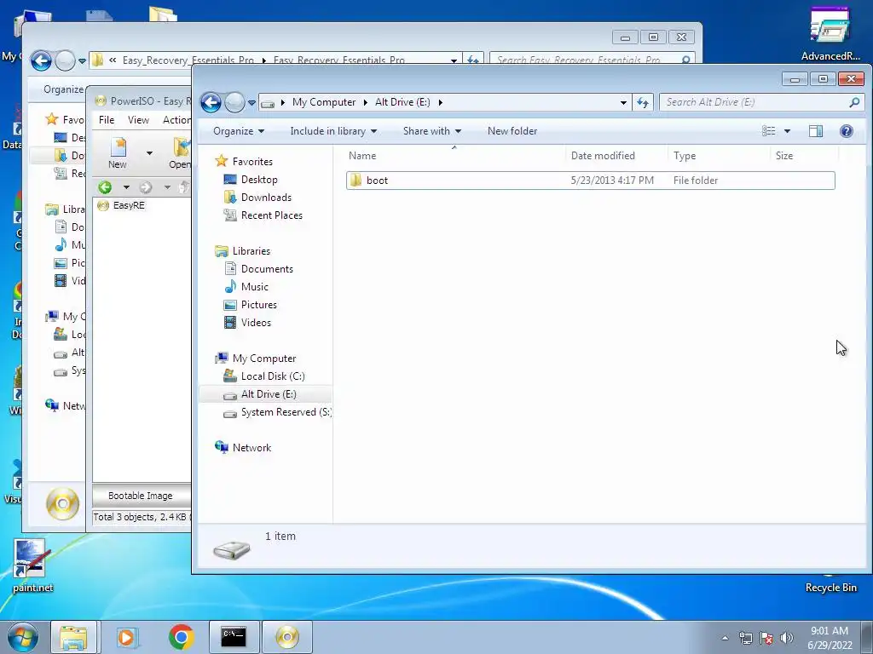873x654 pixels.
Task: Expand arrow after Alt Drive (E:) breadcrumb
Action: click(441, 102)
